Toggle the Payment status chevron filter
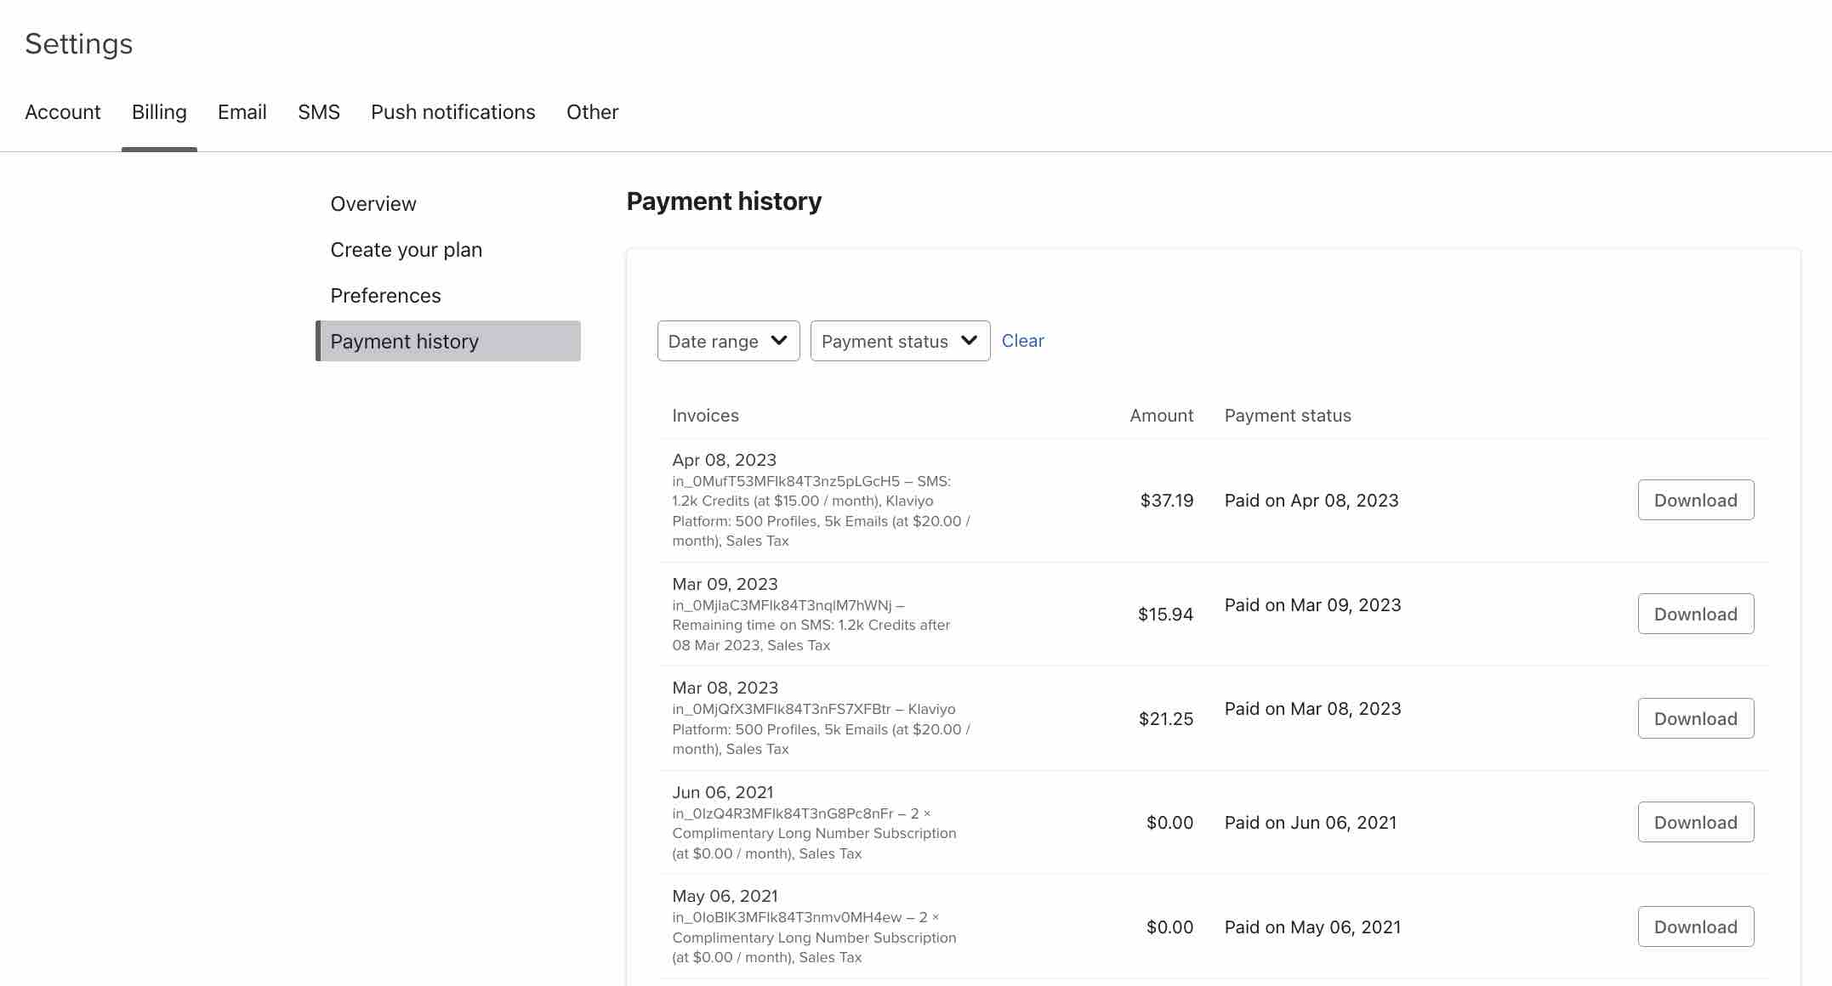The width and height of the screenshot is (1832, 986). (x=968, y=340)
